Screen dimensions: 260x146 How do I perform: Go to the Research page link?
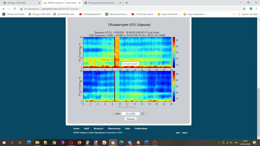click(x=98, y=128)
